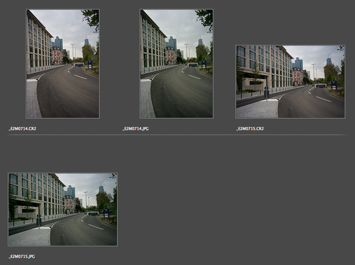Viewport: 355px width, 265px height.
Task: Click the overhanging tree branches in _E2M0714.JPG
Action: (x=205, y=17)
